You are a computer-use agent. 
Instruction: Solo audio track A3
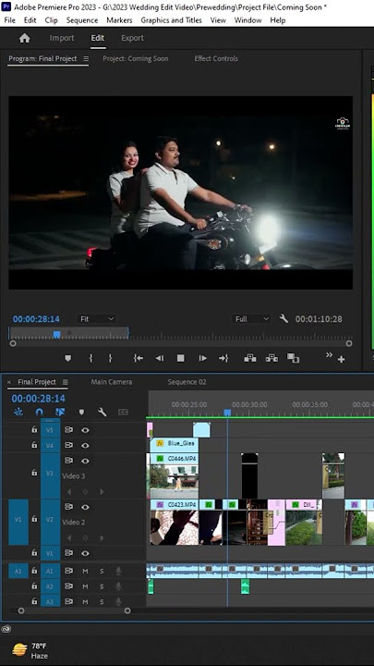coord(102,601)
